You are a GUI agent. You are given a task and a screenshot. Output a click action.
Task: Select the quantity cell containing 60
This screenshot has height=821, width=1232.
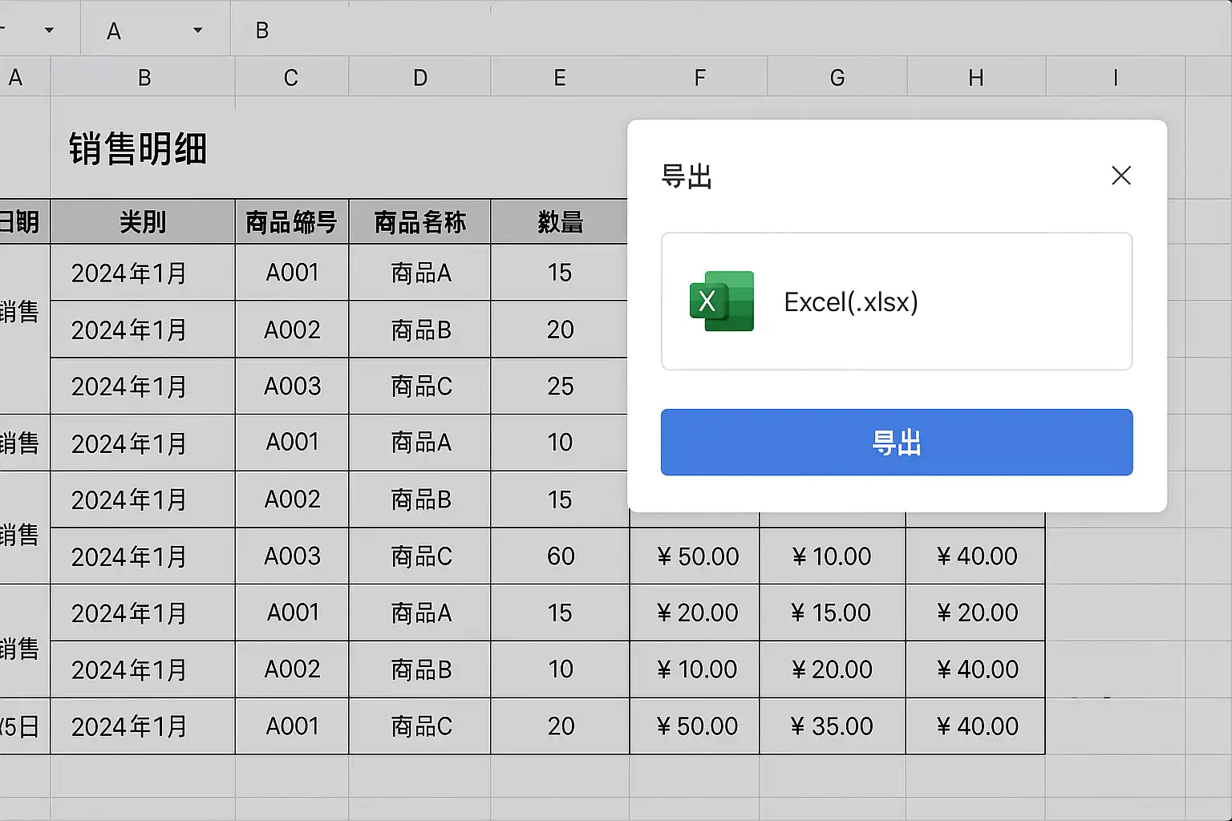click(560, 556)
